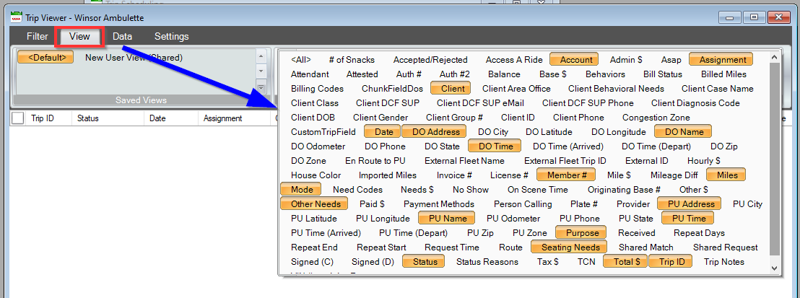
Task: Enable the CustomTripField field
Action: (x=323, y=131)
